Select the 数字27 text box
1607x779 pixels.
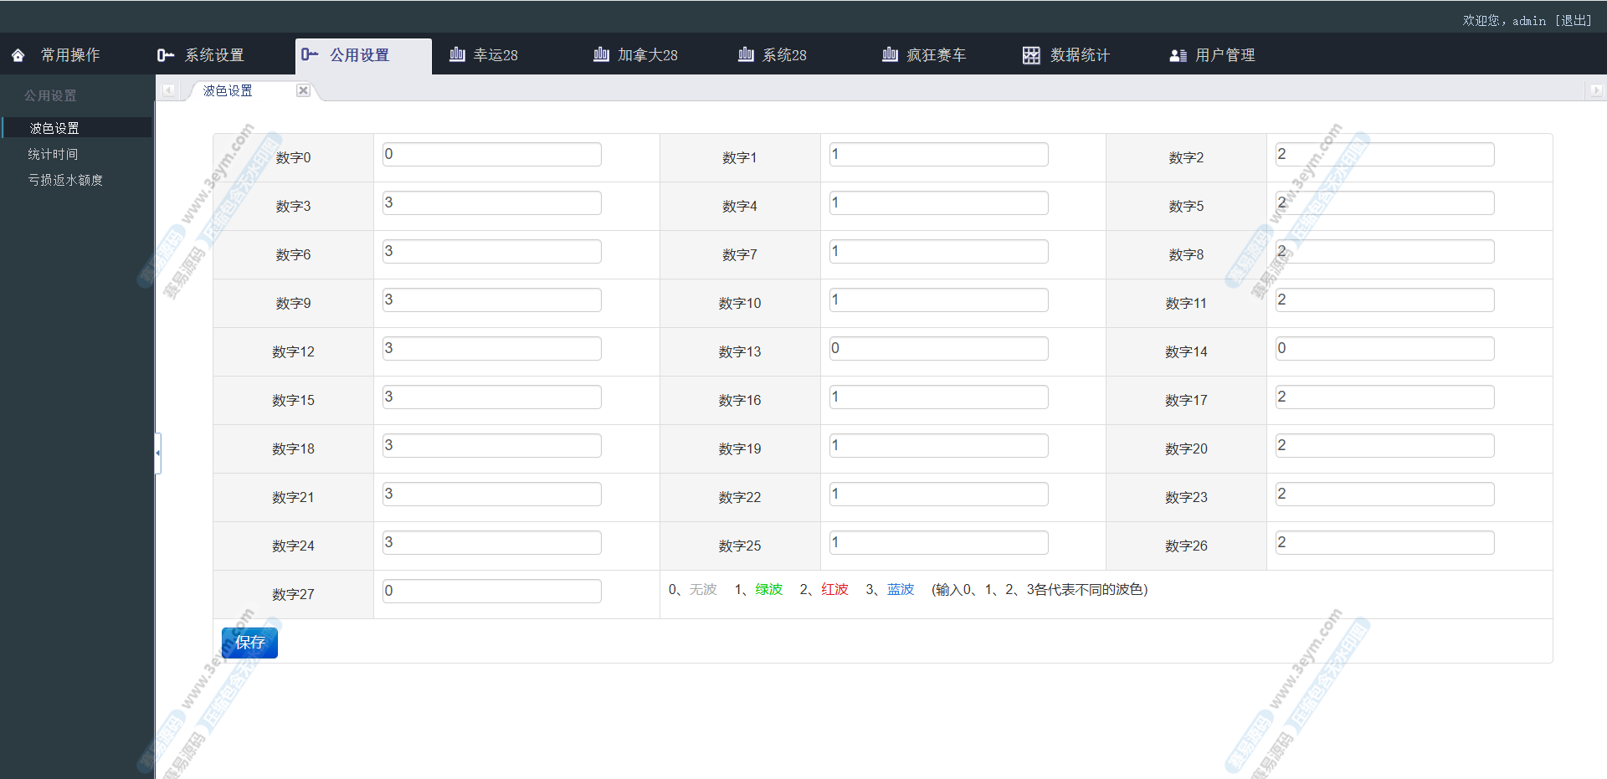click(x=491, y=592)
